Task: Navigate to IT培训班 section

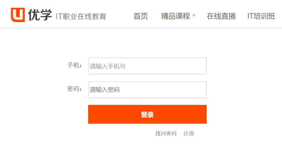Action: pos(261,16)
